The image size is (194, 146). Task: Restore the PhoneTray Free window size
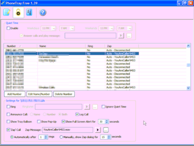point(185,3)
